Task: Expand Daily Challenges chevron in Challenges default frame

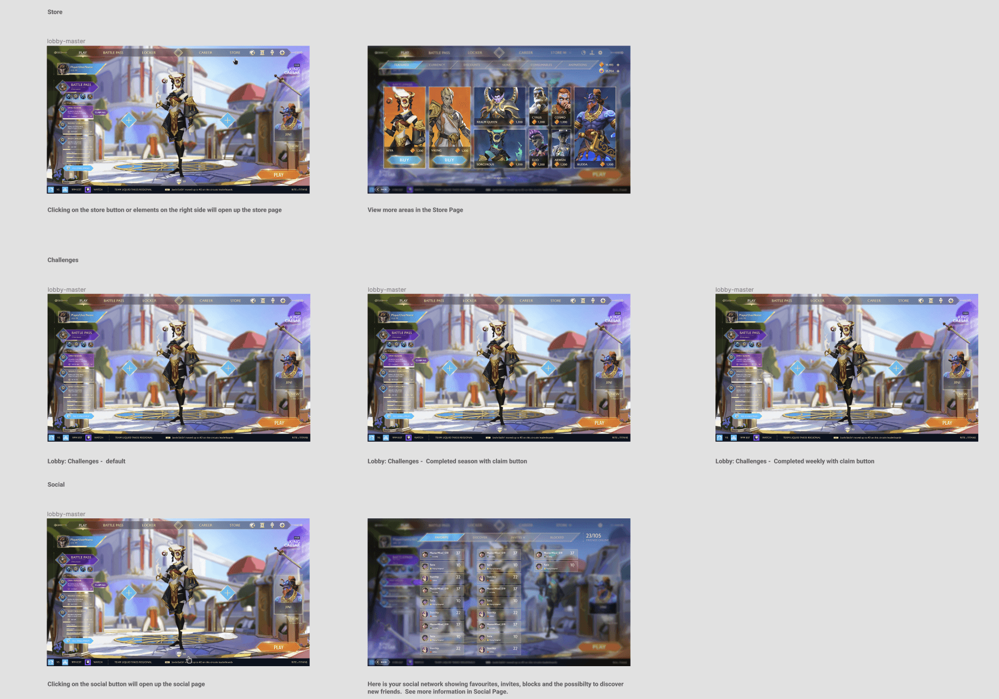Action: click(x=91, y=394)
